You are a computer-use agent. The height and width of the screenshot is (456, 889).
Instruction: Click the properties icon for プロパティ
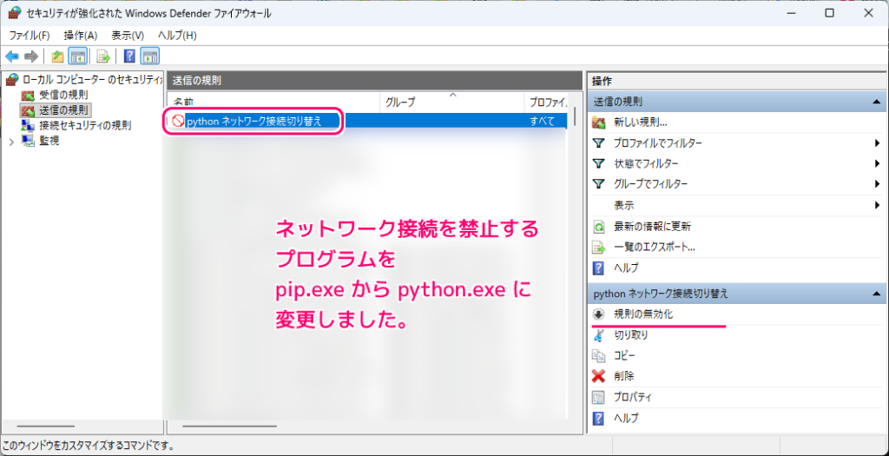point(599,397)
